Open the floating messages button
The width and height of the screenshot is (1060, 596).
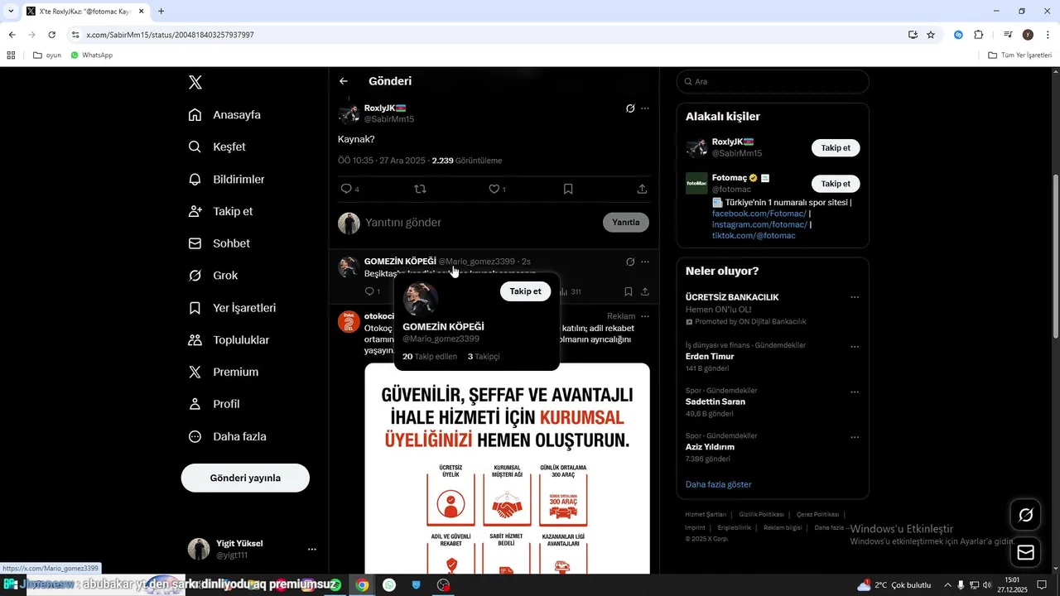(x=1026, y=552)
